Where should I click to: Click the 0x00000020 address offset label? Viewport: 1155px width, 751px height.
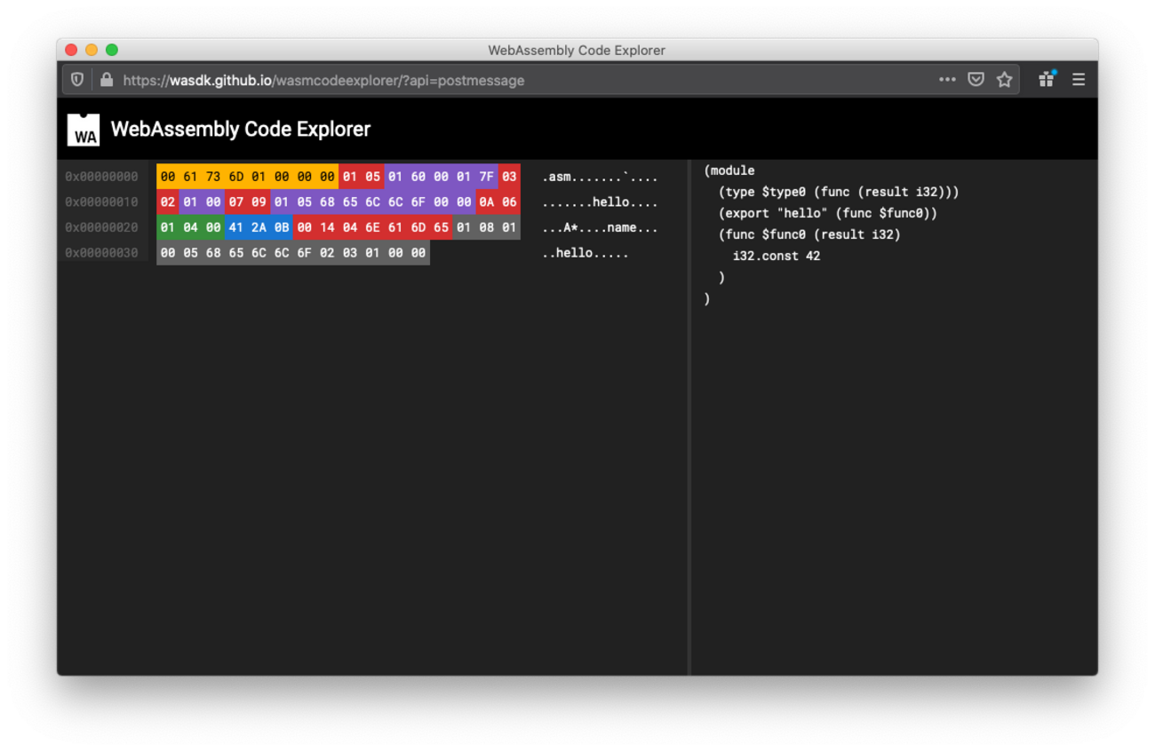pyautogui.click(x=101, y=227)
